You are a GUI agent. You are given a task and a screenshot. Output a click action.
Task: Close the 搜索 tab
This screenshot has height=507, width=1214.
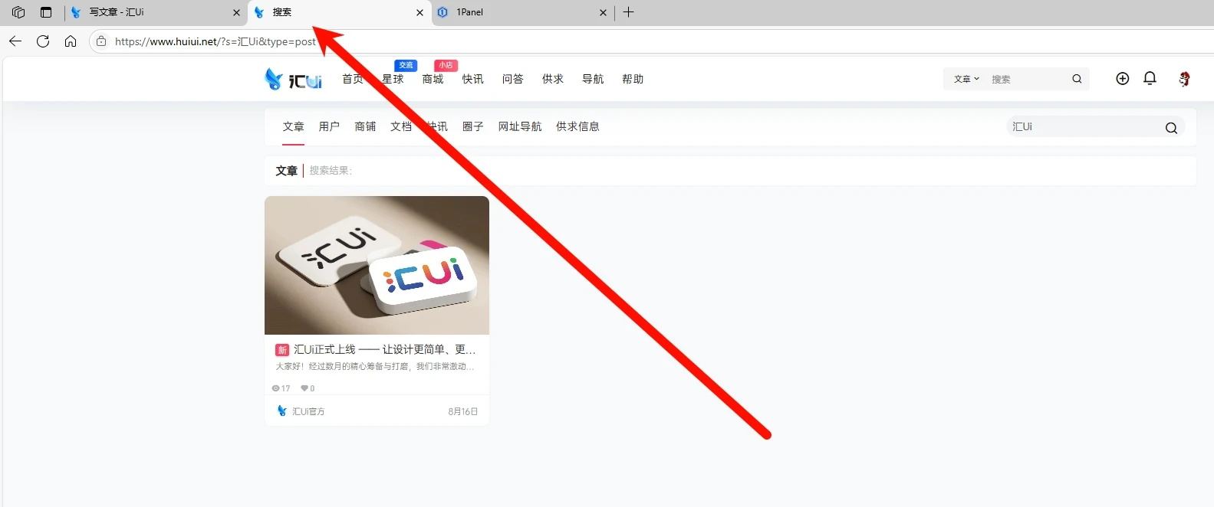pyautogui.click(x=419, y=12)
